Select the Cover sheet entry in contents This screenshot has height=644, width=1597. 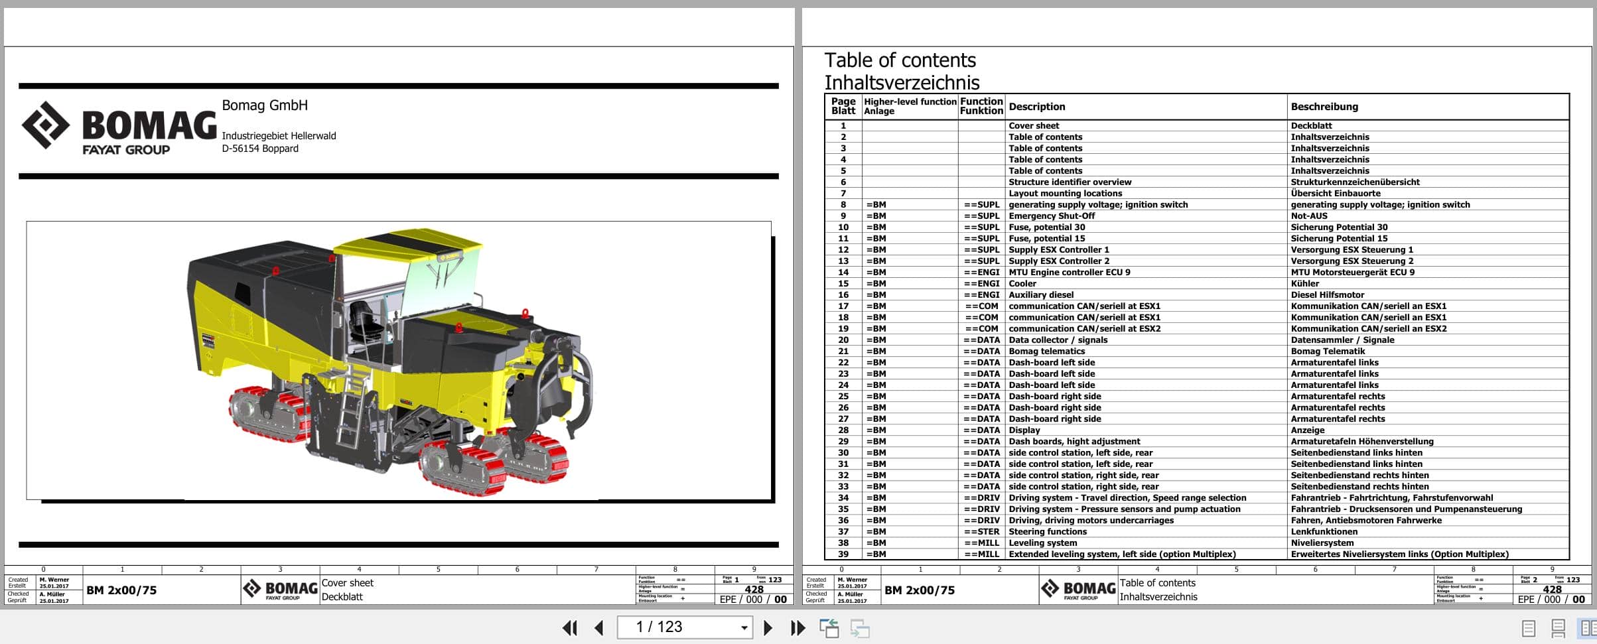(1034, 125)
